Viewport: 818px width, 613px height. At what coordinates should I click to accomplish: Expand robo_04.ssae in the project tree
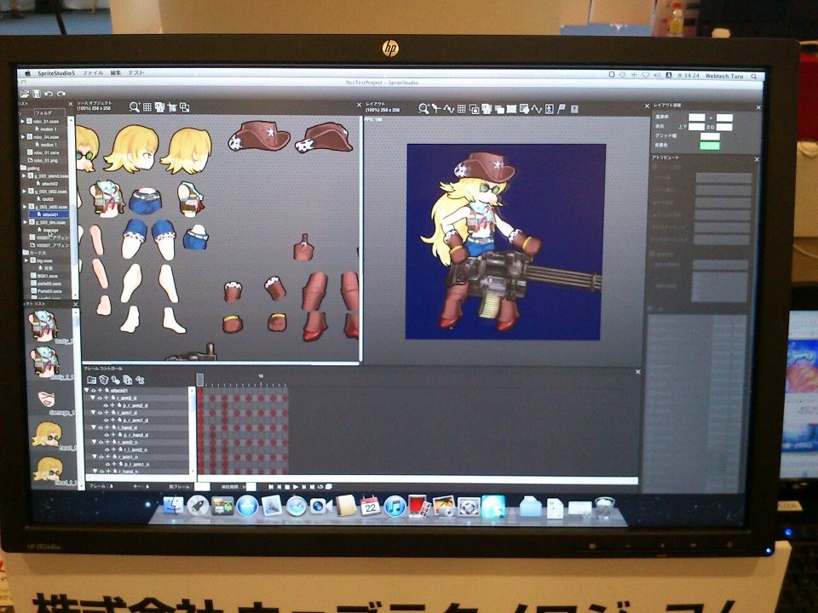[23, 136]
